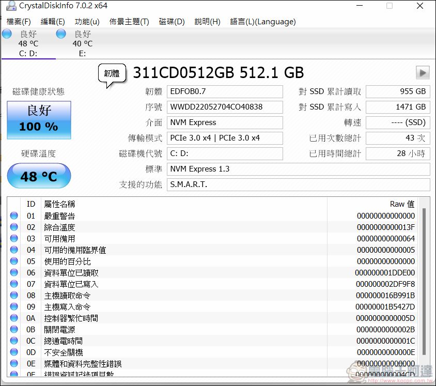Open the 磁碟(D) menu
436x386 pixels.
tap(172, 22)
